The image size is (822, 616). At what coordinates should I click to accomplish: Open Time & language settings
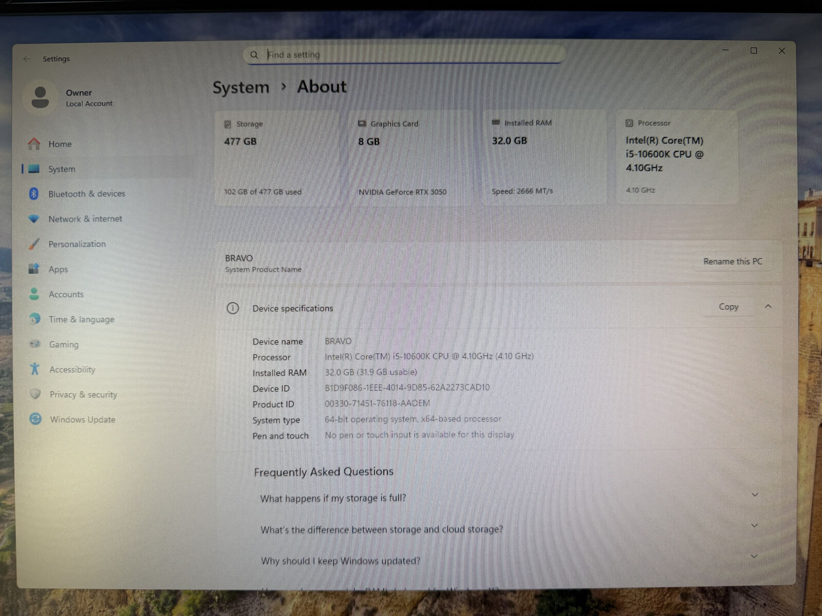pos(81,319)
